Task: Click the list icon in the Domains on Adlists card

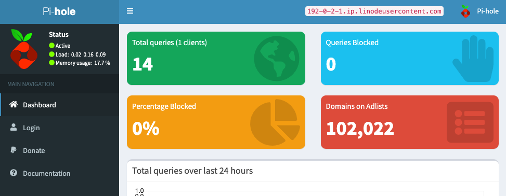Action: tap(470, 122)
